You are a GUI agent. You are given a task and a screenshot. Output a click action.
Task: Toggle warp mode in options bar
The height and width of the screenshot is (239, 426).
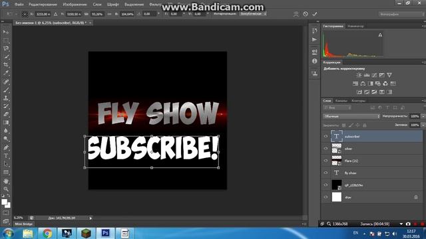click(x=296, y=14)
